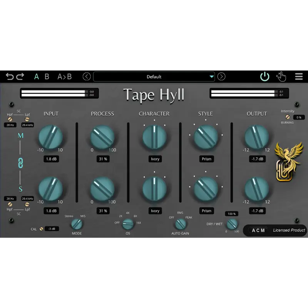This screenshot has width=308, height=308.
Task: Copy A to B settings
Action: (x=64, y=77)
